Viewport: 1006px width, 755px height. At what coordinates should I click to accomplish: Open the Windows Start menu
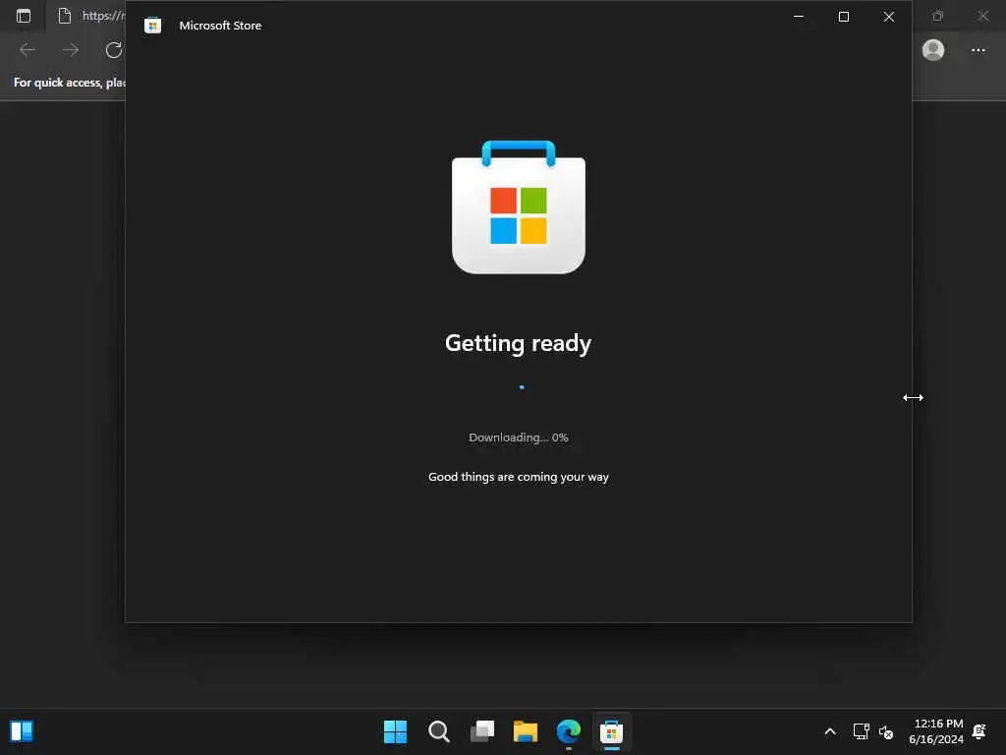pos(395,731)
